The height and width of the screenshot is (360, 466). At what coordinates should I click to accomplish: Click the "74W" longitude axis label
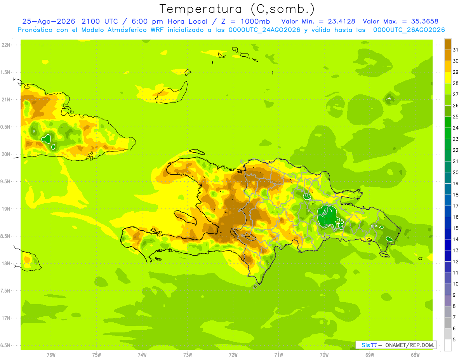pos(142,355)
